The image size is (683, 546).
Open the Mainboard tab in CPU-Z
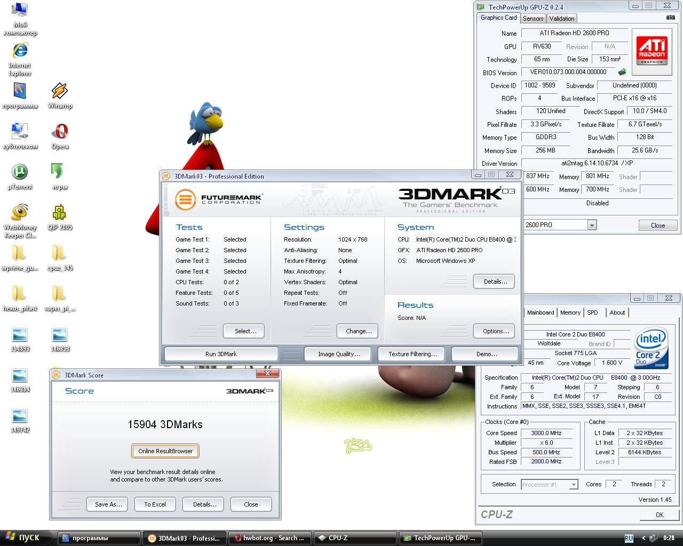click(541, 312)
